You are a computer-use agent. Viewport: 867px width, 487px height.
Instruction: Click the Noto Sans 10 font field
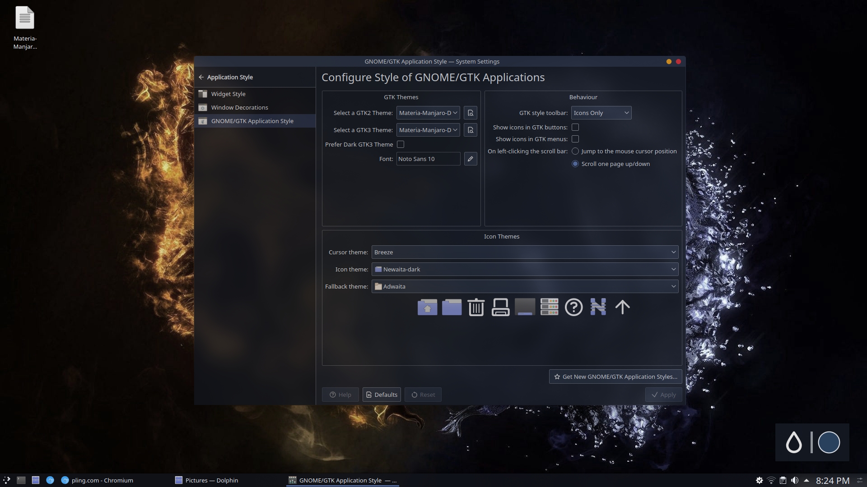(x=428, y=159)
